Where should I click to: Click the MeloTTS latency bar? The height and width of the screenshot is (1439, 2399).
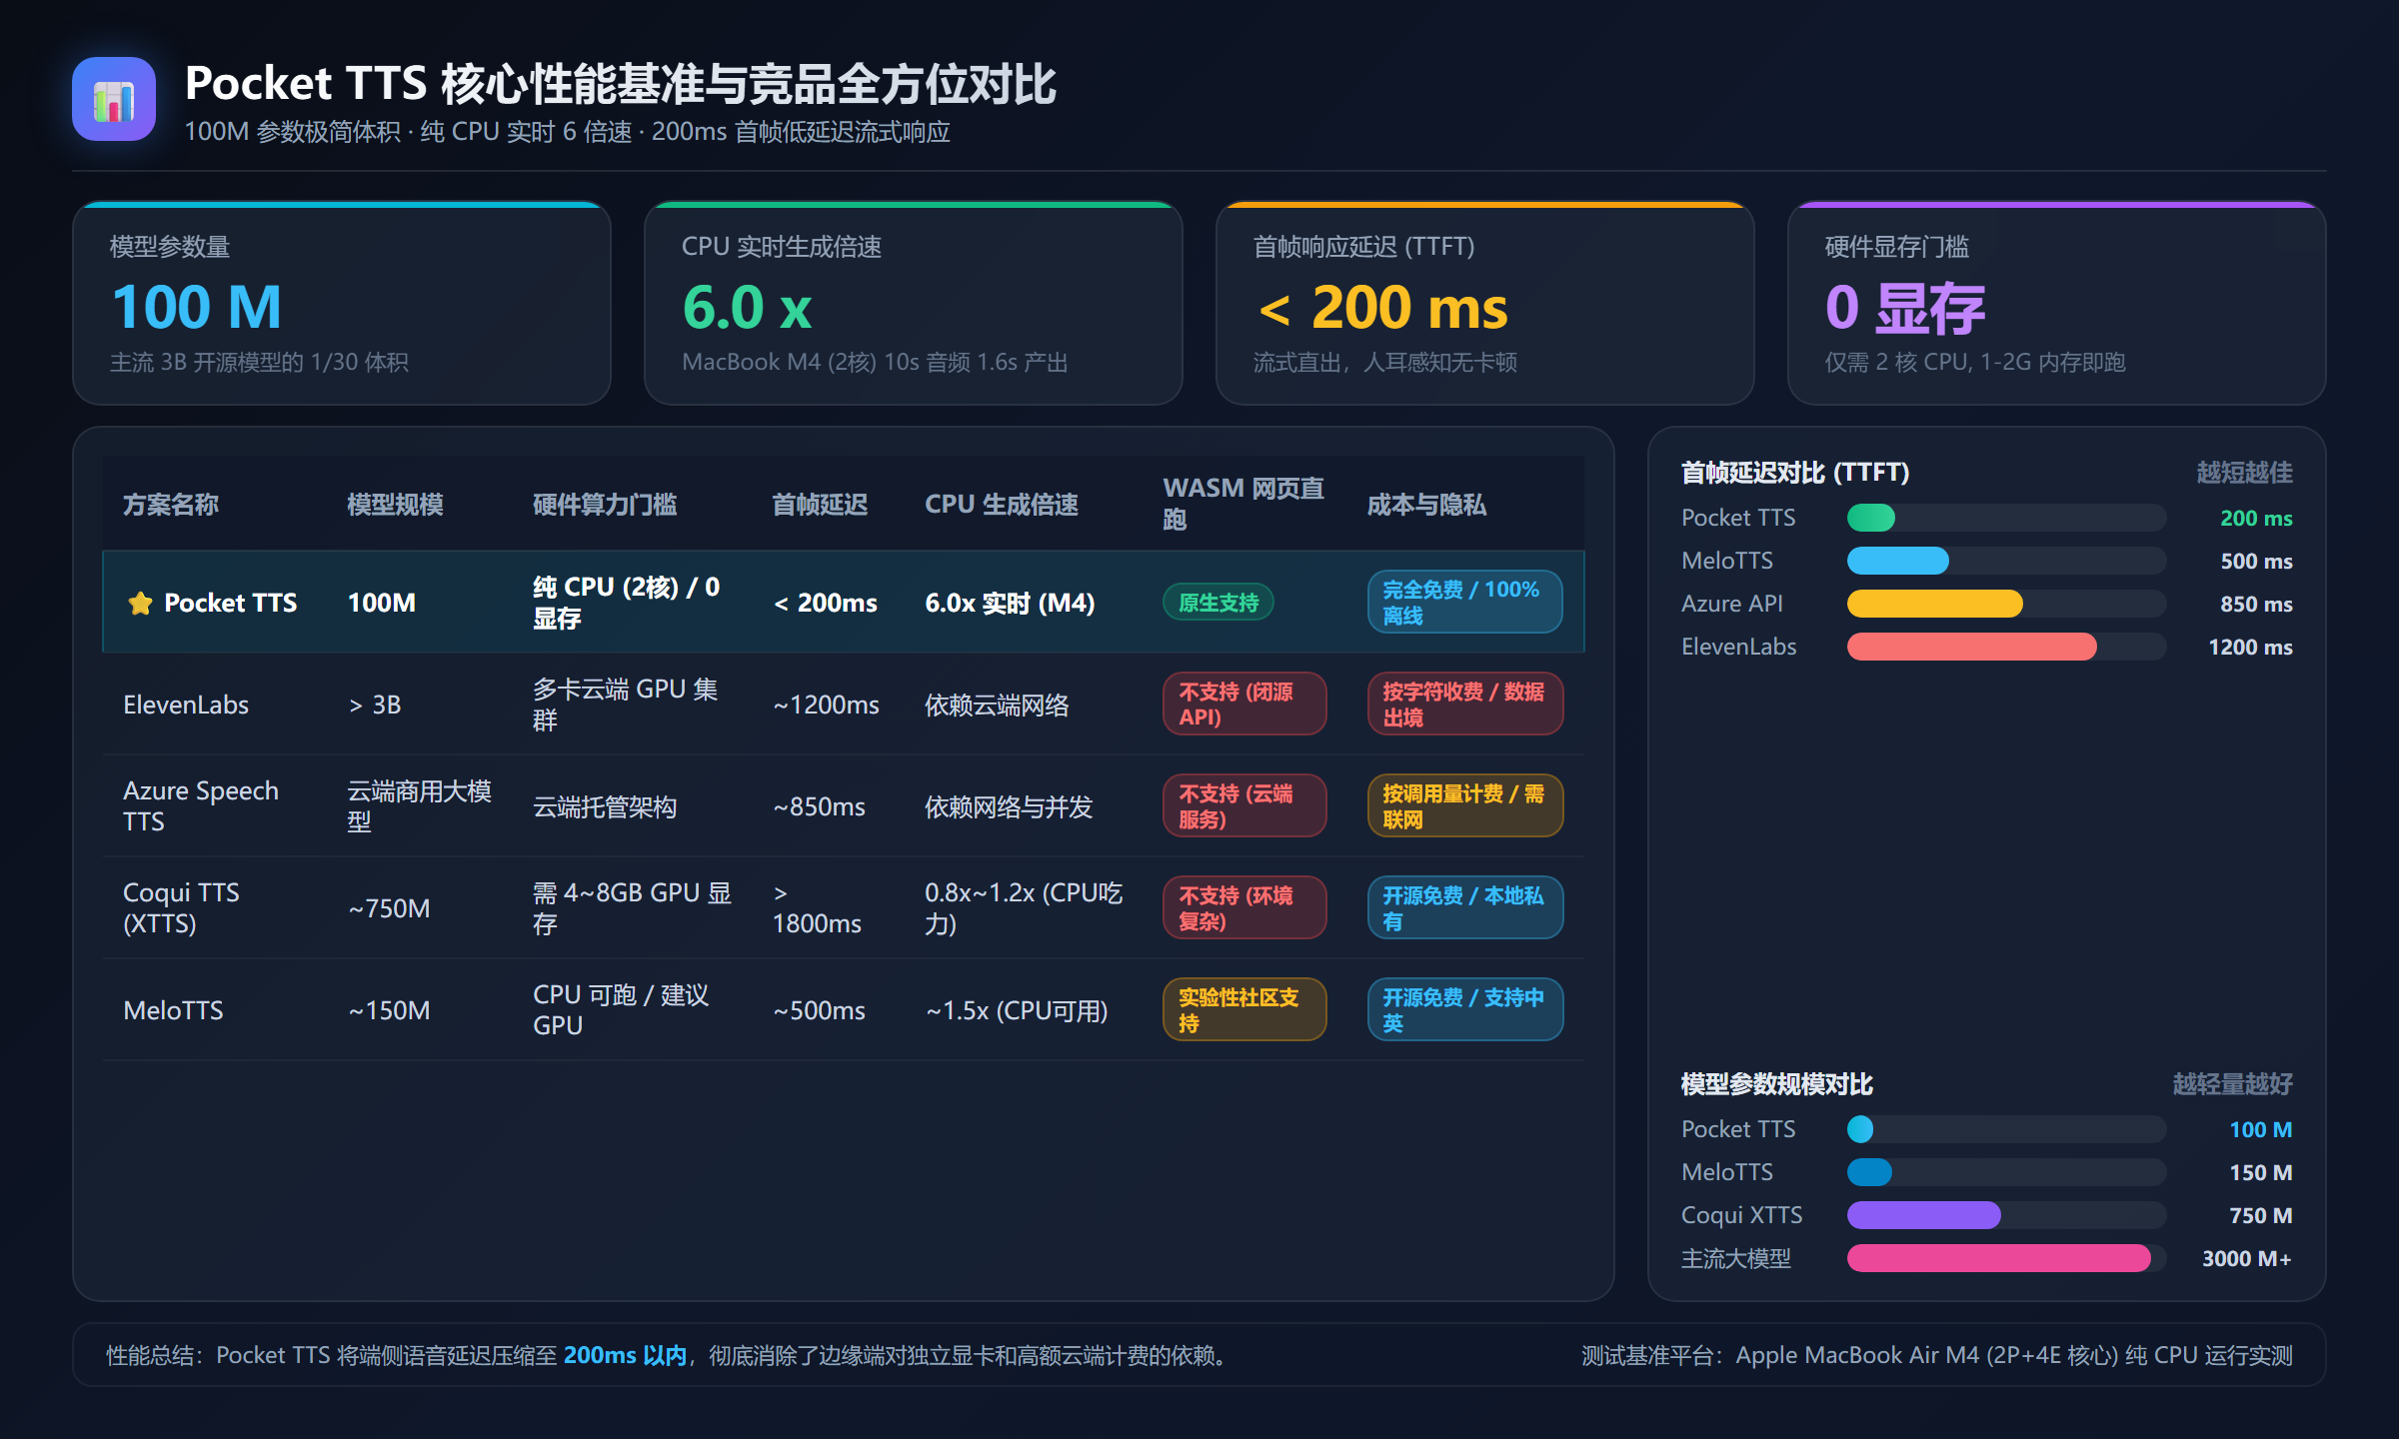(x=1897, y=561)
